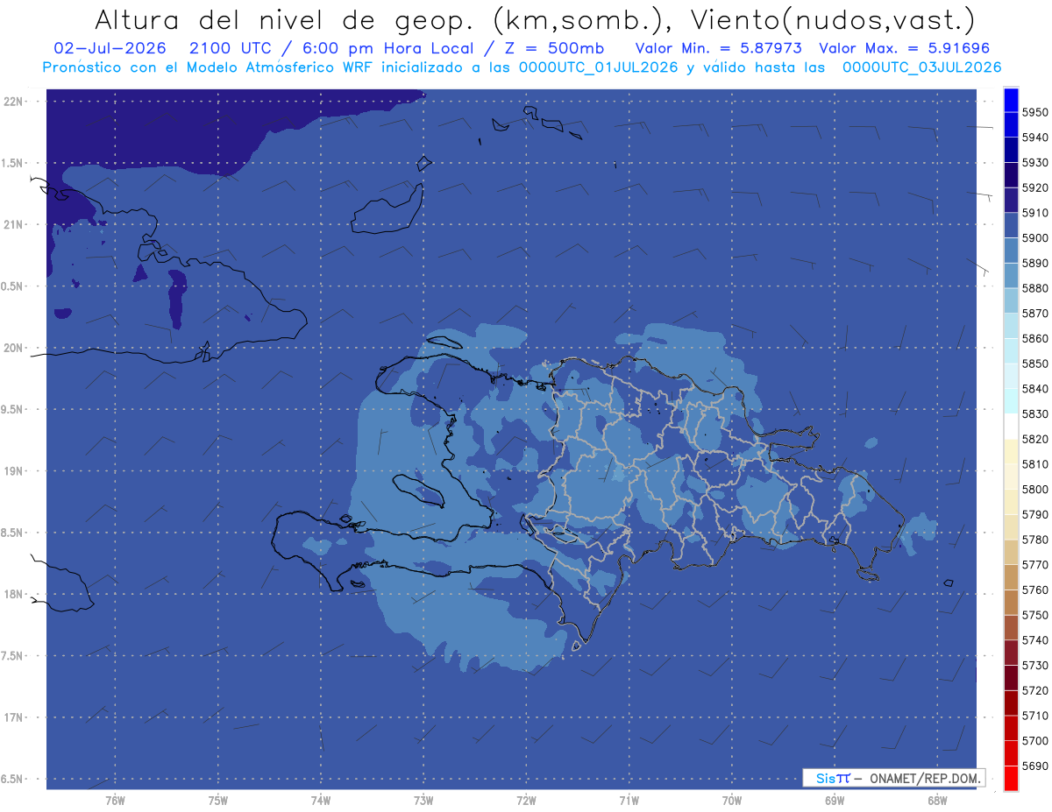Pick the brown swatch between 5750 and 5760

(x=1011, y=602)
